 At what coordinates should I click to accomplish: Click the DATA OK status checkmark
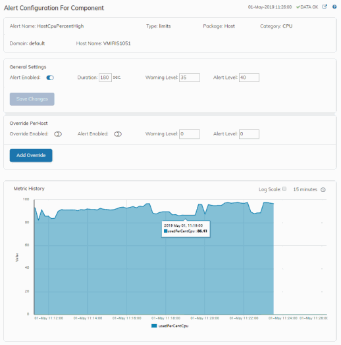(x=298, y=7)
